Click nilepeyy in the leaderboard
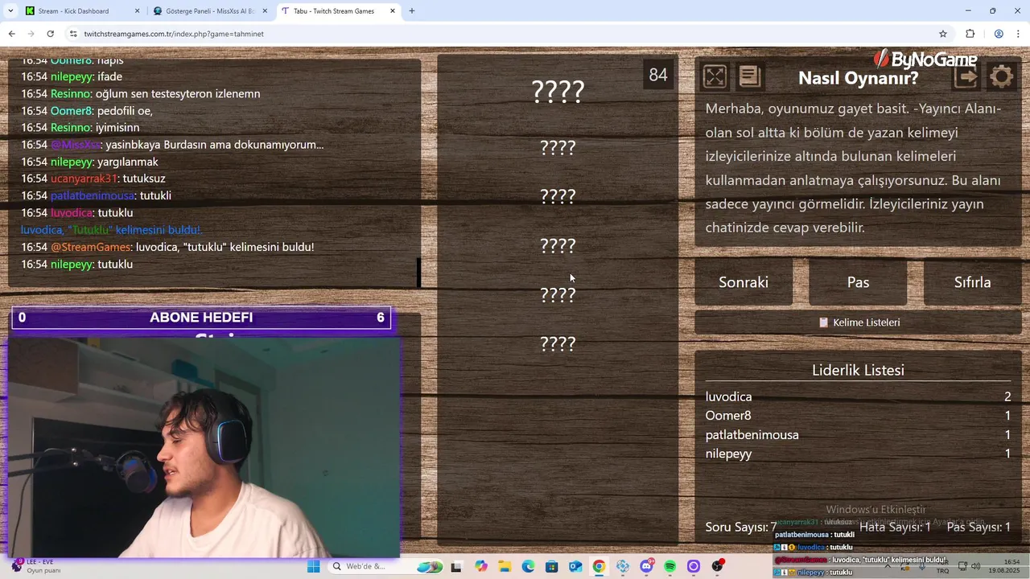Screen dimensions: 1030x579 tap(728, 454)
